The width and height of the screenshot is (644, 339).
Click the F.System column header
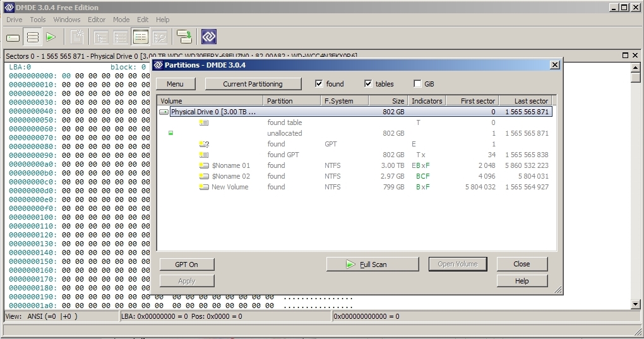coord(345,100)
